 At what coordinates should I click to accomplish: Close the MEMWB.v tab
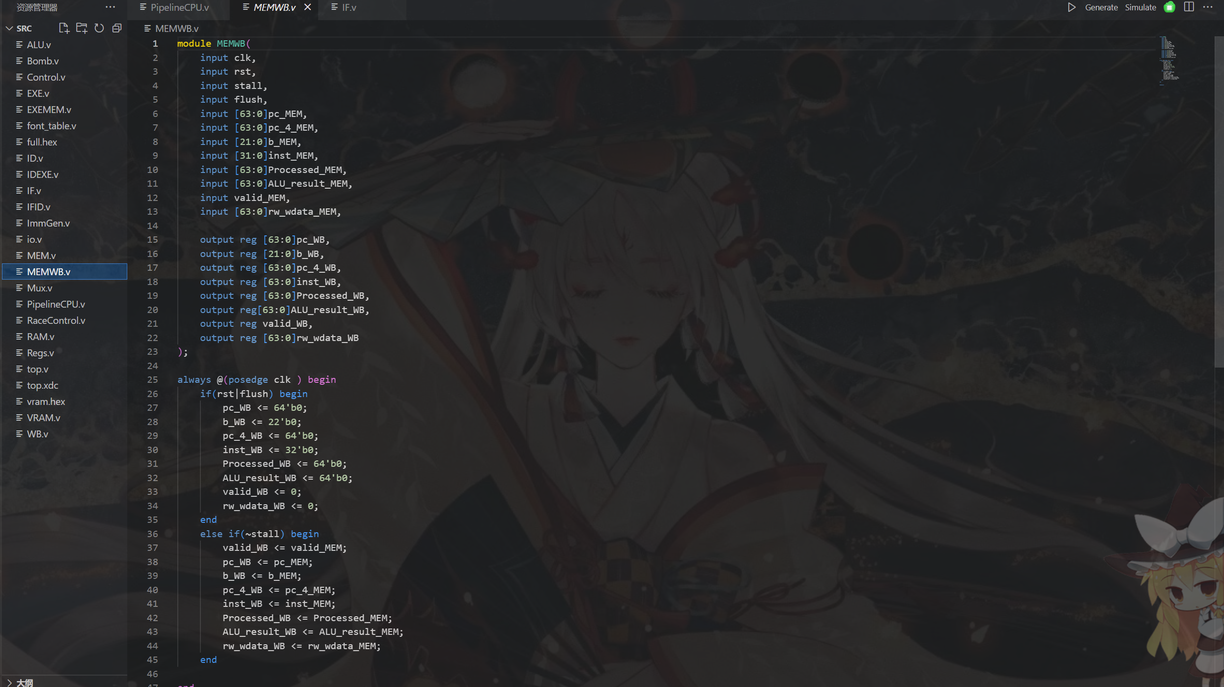(308, 7)
